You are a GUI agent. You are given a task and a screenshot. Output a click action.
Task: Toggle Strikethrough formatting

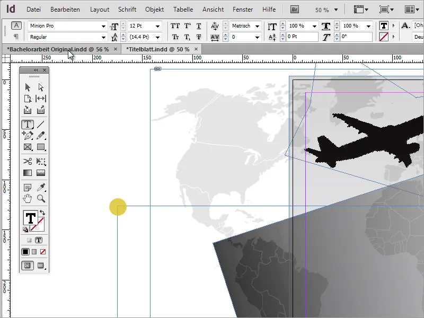coord(199,37)
